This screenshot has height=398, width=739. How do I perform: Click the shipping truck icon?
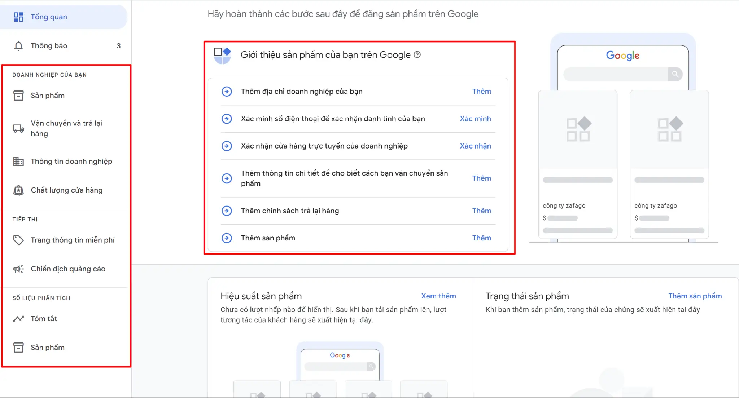[x=18, y=128]
